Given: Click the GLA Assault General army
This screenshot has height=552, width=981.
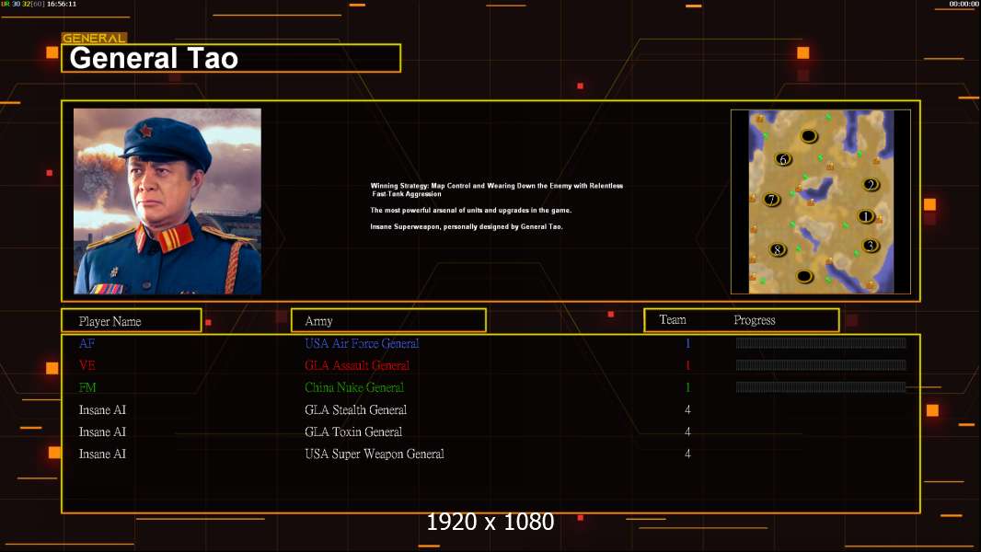Looking at the screenshot, I should pos(357,365).
